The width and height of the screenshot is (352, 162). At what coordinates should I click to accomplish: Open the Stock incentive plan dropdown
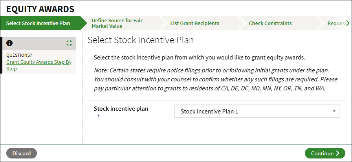pos(257,111)
